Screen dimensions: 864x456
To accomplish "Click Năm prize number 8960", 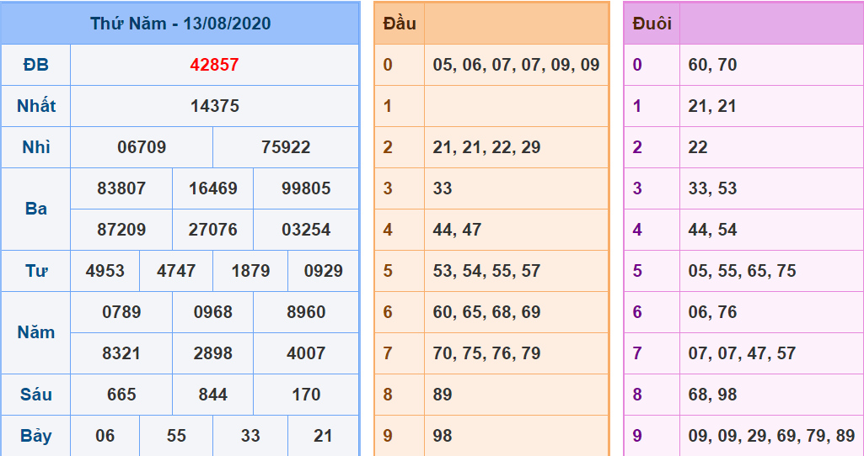I will 306,312.
